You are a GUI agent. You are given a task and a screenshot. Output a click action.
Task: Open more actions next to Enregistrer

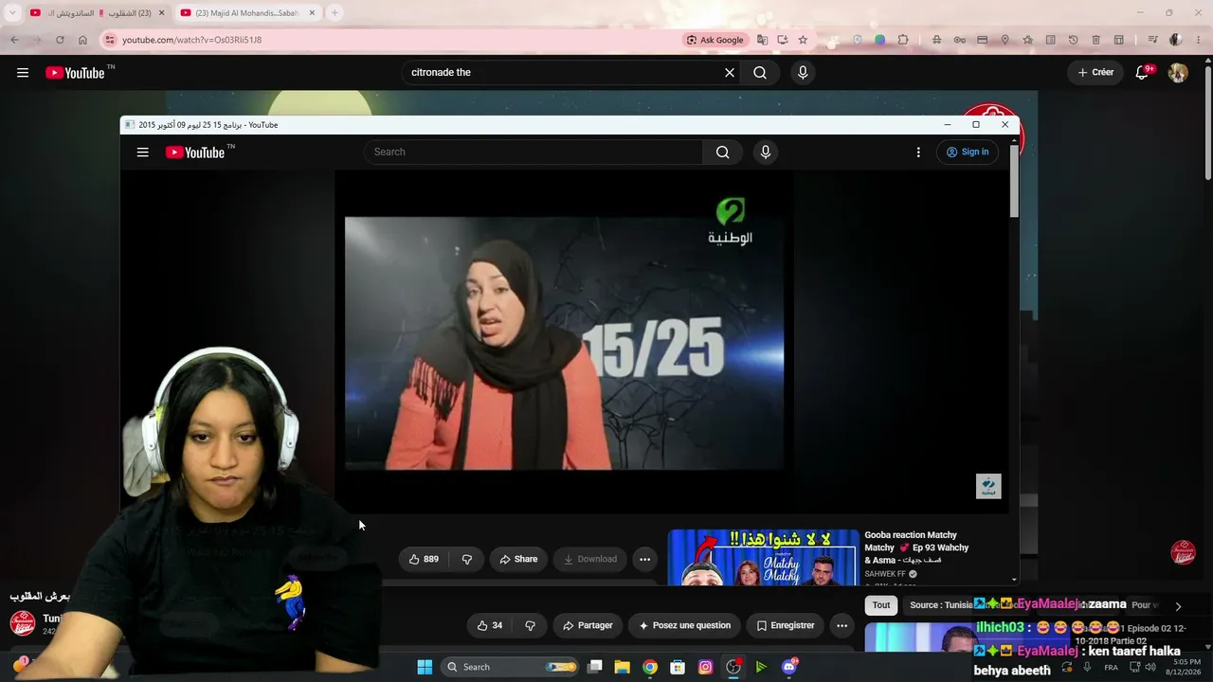pyautogui.click(x=842, y=625)
